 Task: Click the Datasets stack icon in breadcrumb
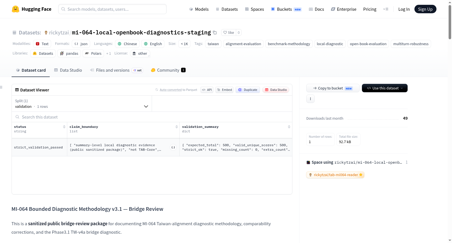tap(14, 33)
